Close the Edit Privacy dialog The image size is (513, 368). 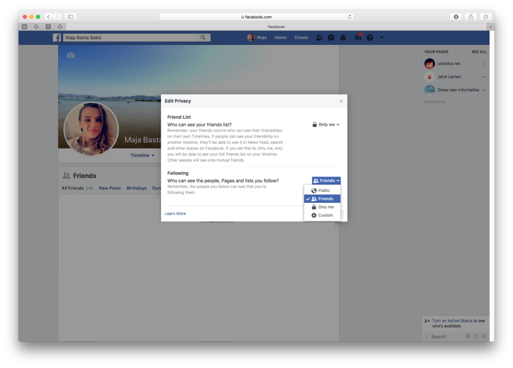[x=341, y=101]
